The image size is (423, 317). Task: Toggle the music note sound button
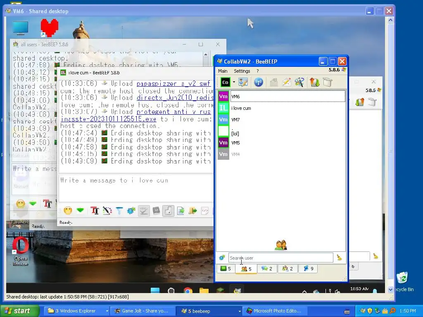tap(168, 211)
